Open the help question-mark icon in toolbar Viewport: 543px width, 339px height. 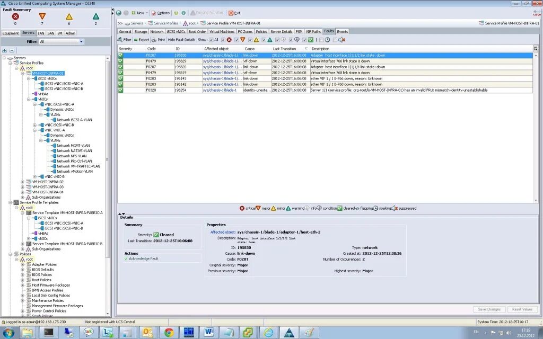click(x=176, y=13)
